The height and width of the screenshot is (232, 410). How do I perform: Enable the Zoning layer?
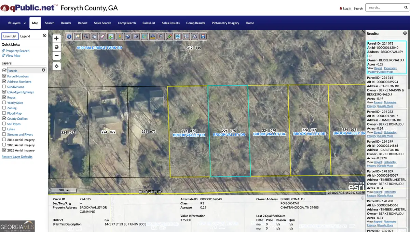[x=3, y=108]
